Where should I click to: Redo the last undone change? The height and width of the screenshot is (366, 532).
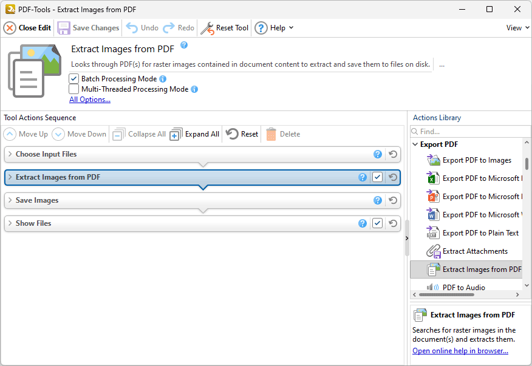click(179, 28)
